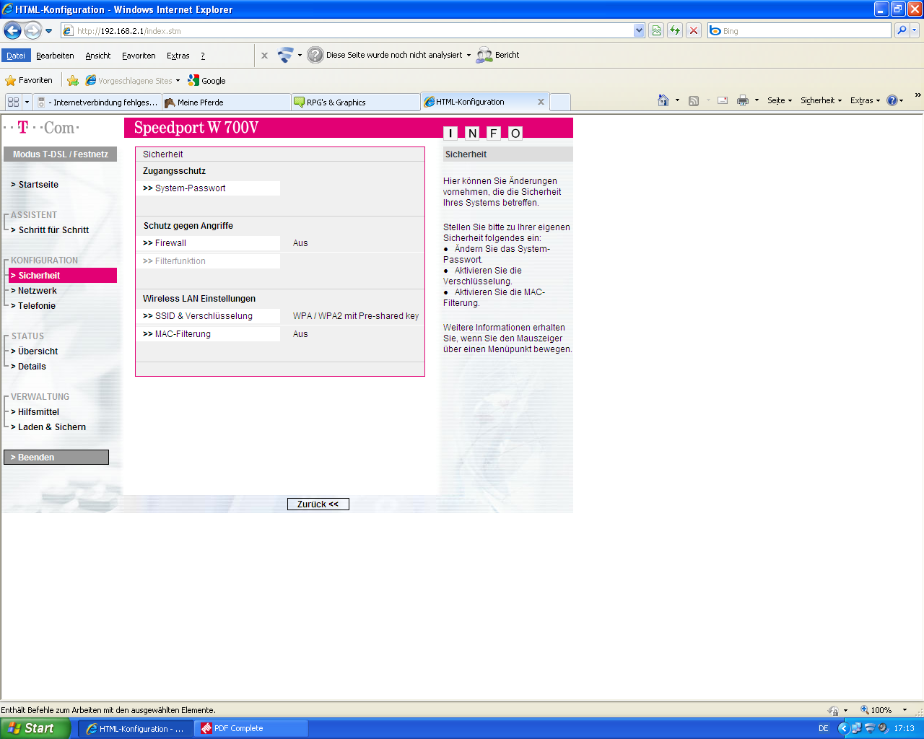Click the Windows Start button
Screen dimensions: 924x739
pyautogui.click(x=35, y=728)
